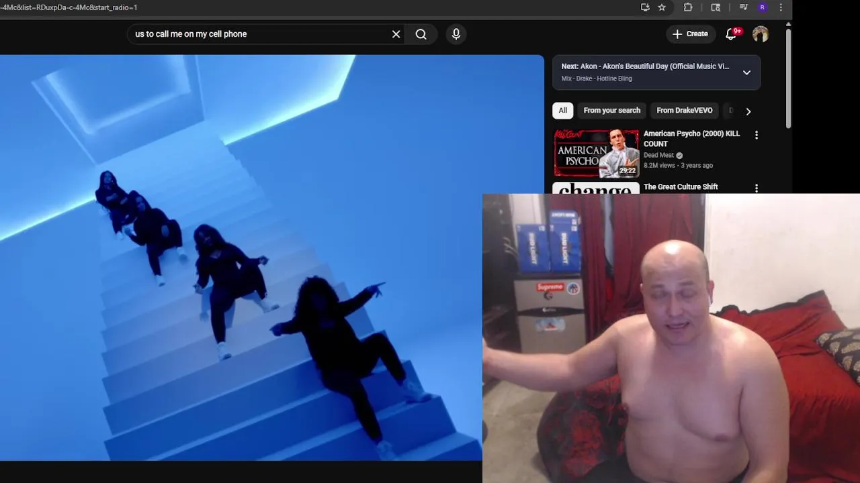
Task: Bookmark this page with the star icon
Action: coord(662,7)
